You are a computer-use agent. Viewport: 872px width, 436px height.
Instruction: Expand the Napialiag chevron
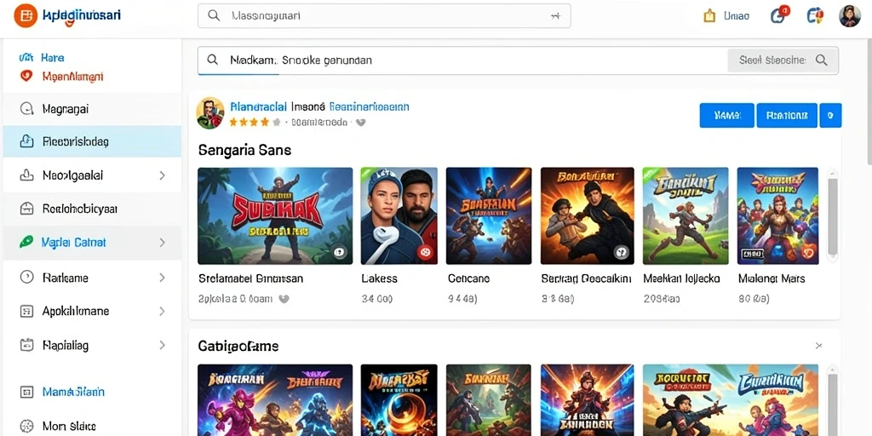click(162, 345)
